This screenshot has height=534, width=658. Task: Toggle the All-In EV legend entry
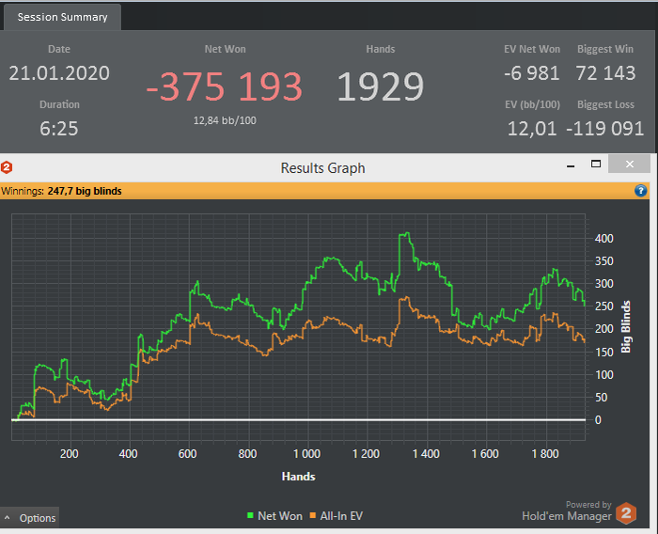tap(337, 515)
